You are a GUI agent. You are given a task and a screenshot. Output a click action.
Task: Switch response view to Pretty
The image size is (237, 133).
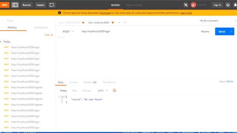click(x=63, y=91)
